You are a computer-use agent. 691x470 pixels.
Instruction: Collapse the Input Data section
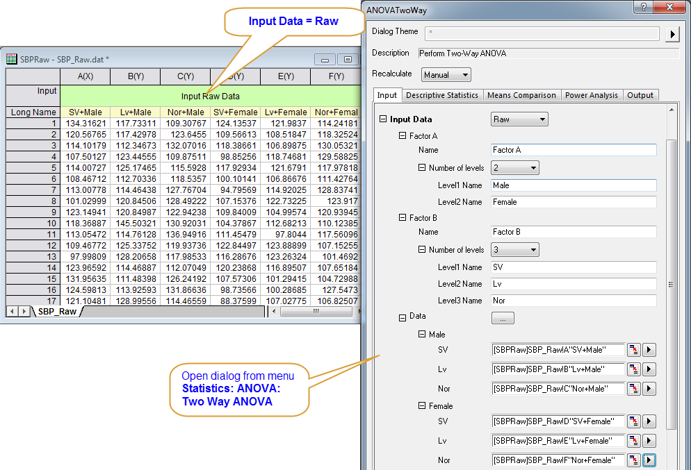383,119
